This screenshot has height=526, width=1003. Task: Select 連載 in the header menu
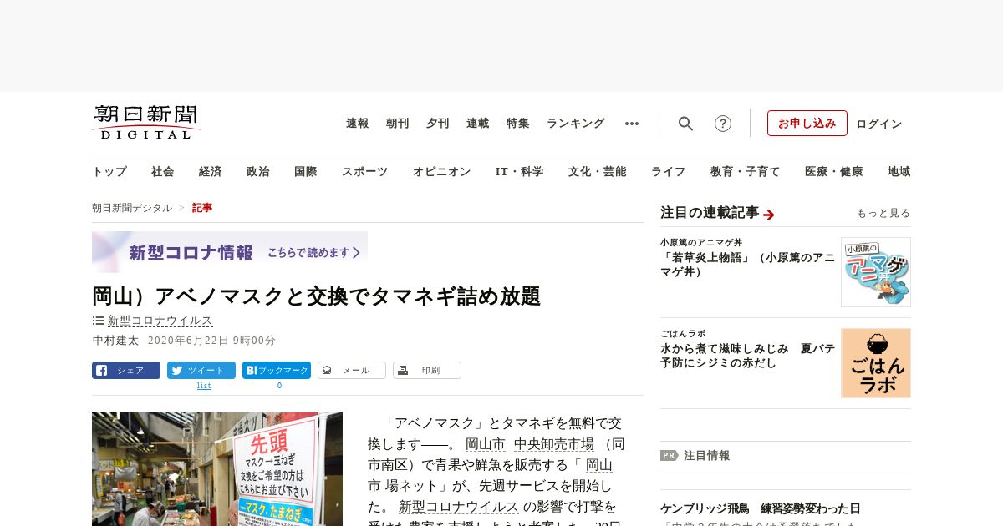(478, 124)
